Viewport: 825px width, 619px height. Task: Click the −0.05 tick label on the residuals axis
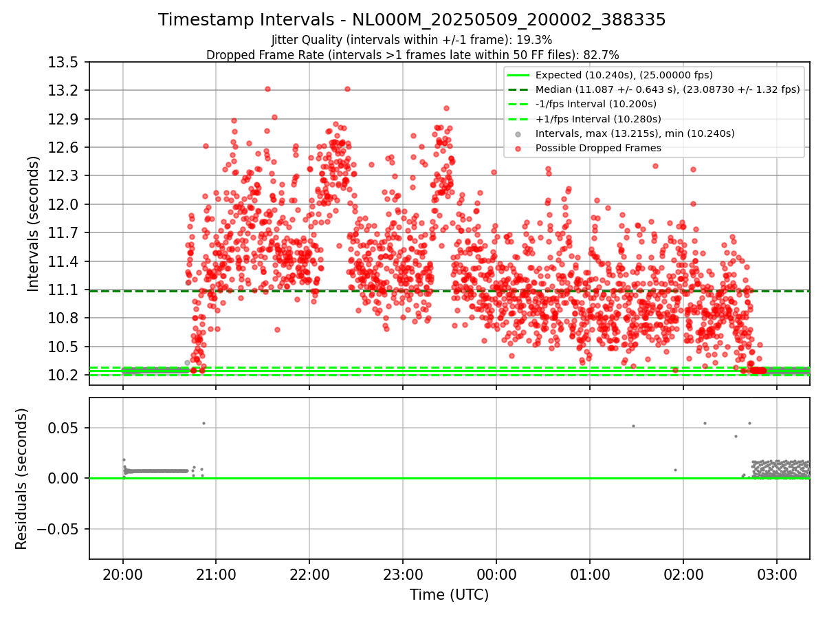58,529
